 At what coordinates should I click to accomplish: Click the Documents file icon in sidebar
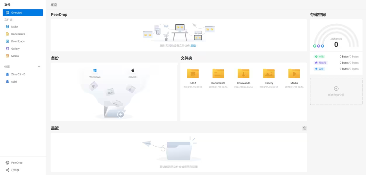click(7, 34)
